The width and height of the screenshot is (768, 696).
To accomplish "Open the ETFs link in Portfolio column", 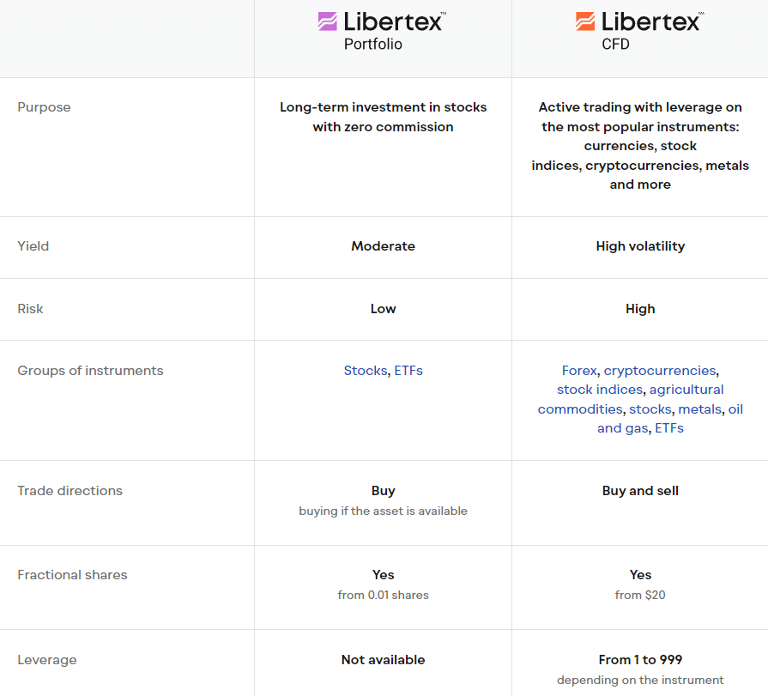I will 408,370.
